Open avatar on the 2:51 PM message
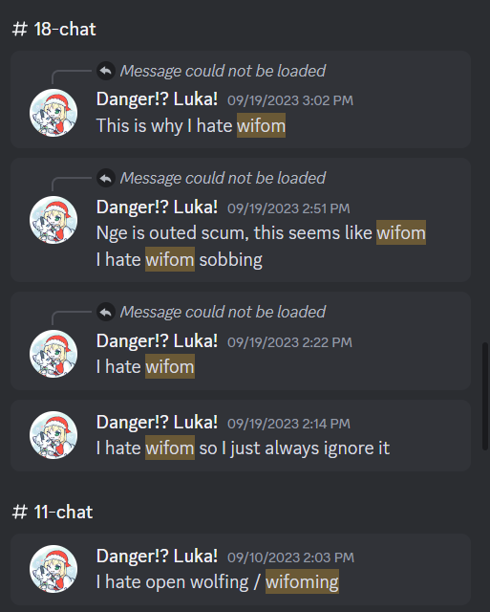Viewport: 490px width, 612px height. pos(53,220)
